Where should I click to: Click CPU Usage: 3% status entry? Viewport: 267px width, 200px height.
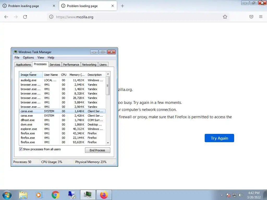tap(52, 162)
